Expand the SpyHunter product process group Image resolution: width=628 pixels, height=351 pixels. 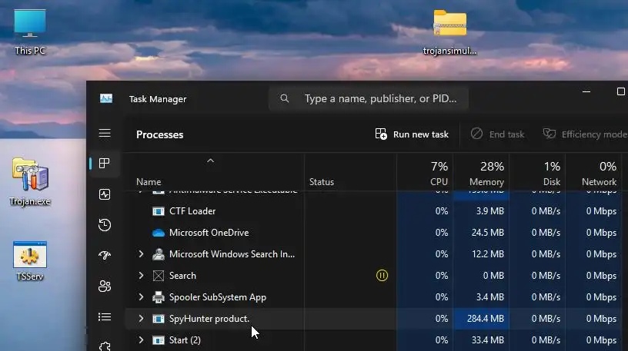point(141,318)
